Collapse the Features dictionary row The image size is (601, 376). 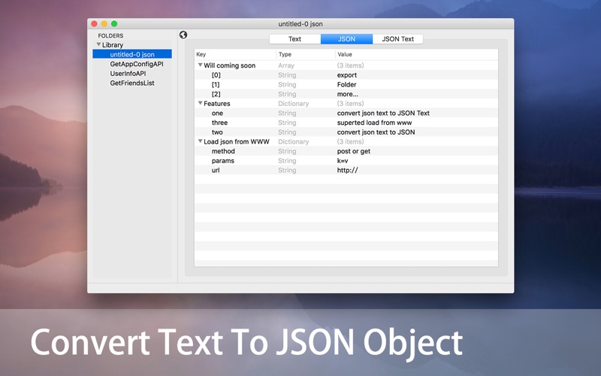pos(200,103)
